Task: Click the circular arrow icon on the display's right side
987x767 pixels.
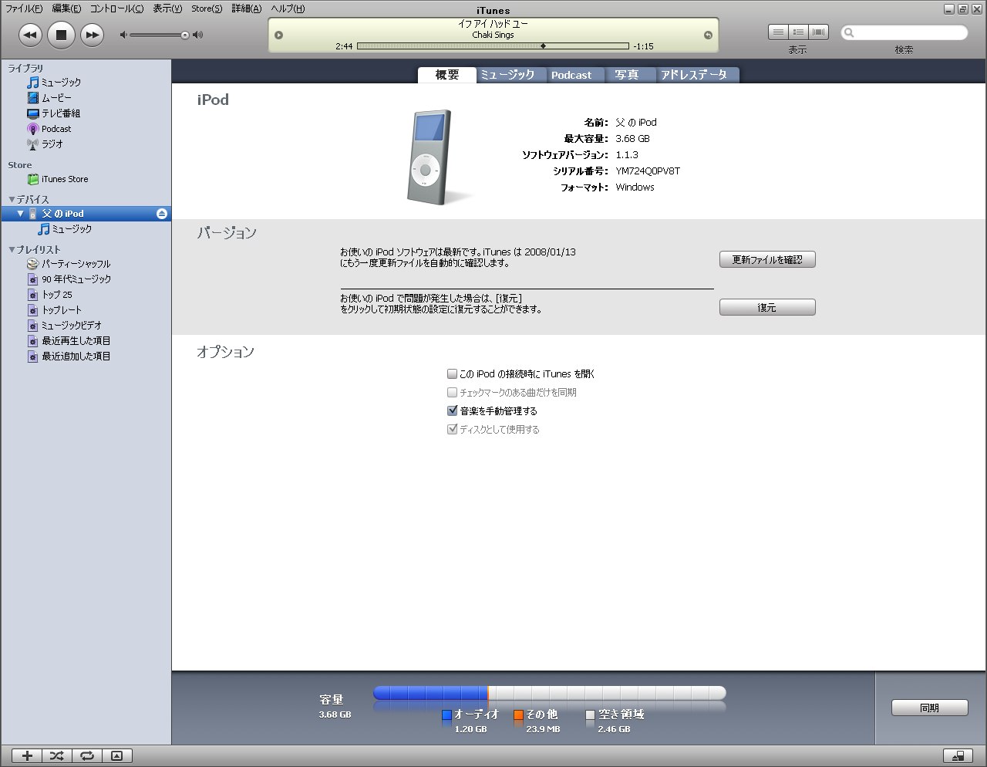Action: (x=708, y=35)
